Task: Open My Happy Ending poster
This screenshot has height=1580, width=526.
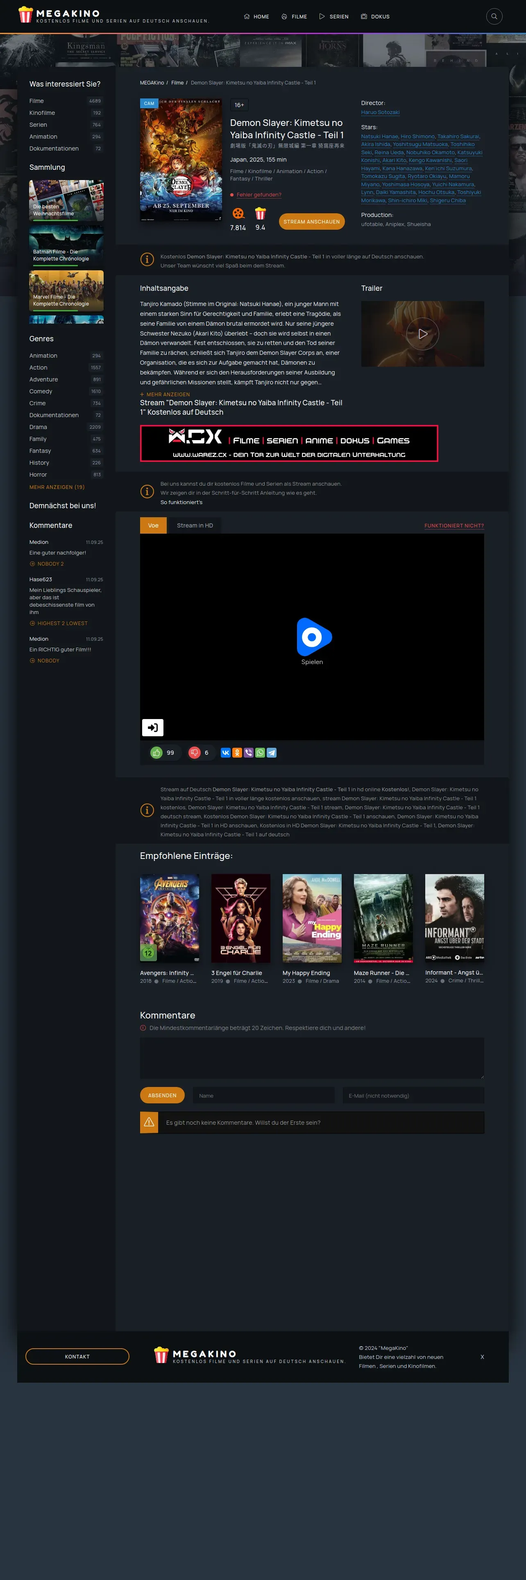Action: [x=312, y=918]
